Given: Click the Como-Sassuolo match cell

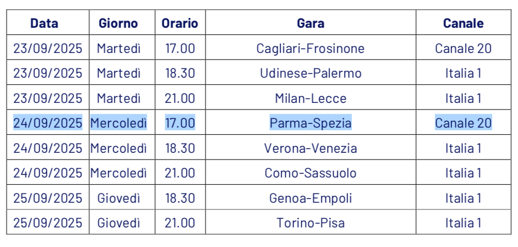Looking at the screenshot, I should 310,173.
